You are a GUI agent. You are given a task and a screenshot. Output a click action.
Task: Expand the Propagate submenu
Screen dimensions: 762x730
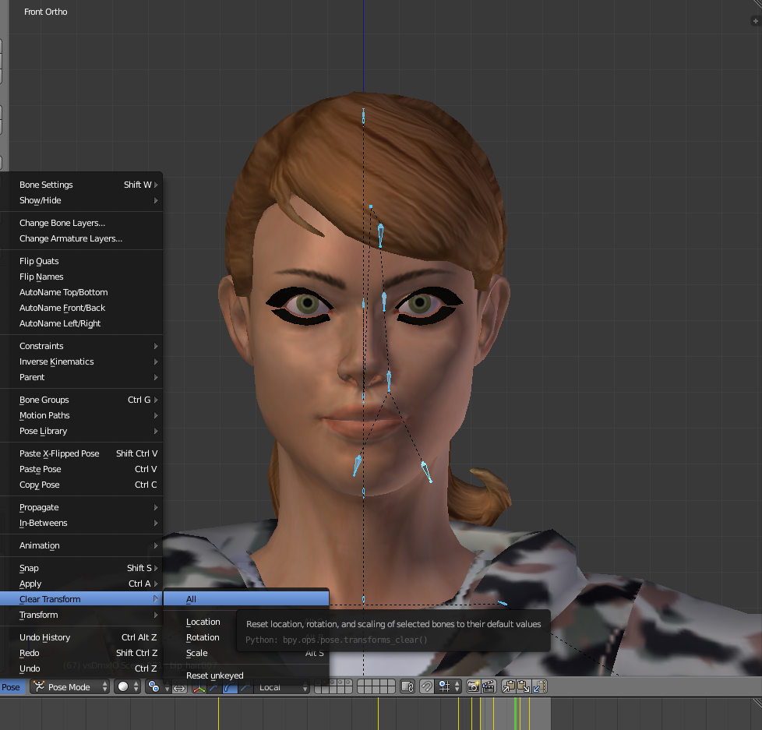point(81,507)
